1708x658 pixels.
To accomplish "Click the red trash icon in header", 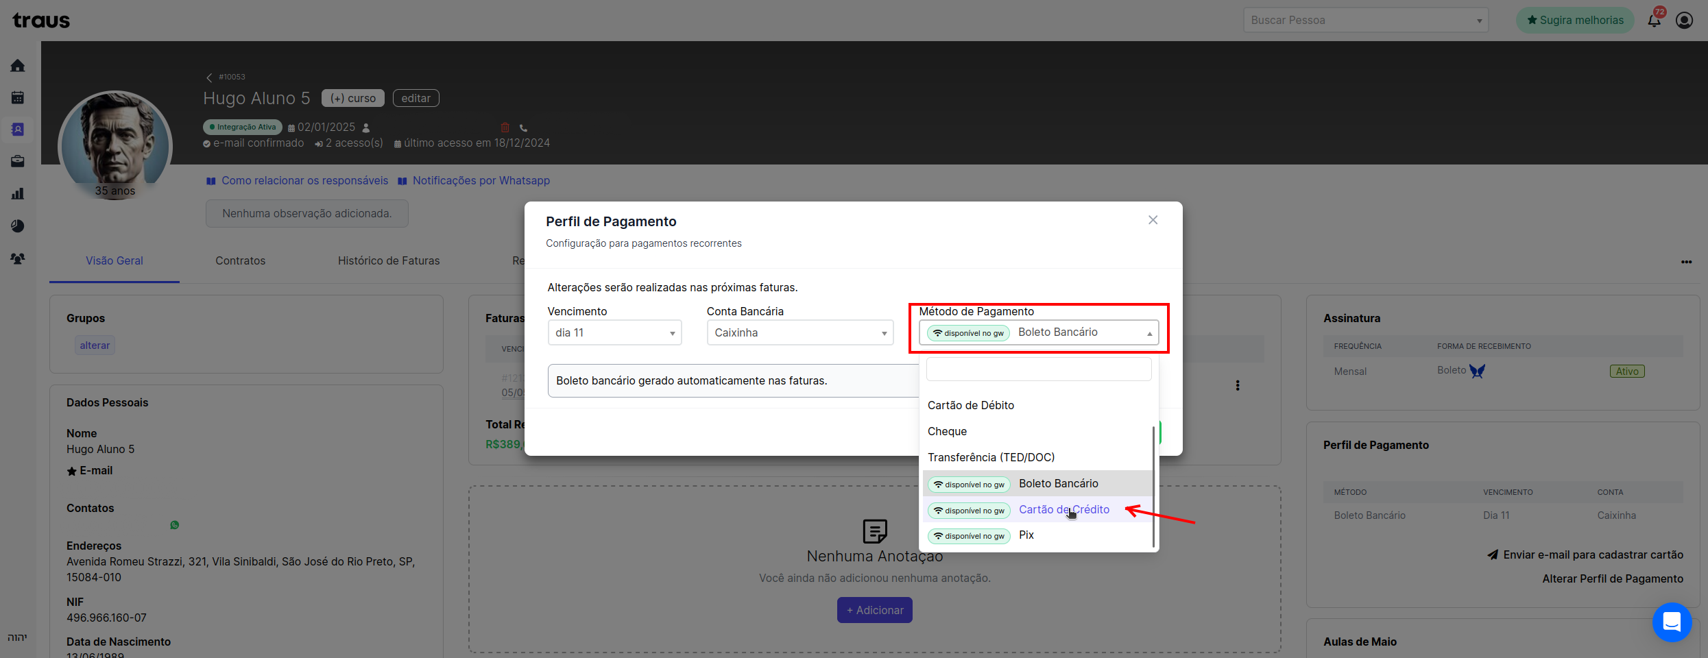I will click(505, 127).
